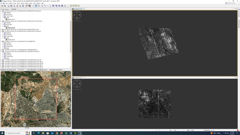Select the draw polygon geometry tool
This screenshot has height=135, width=240.
point(50,5)
